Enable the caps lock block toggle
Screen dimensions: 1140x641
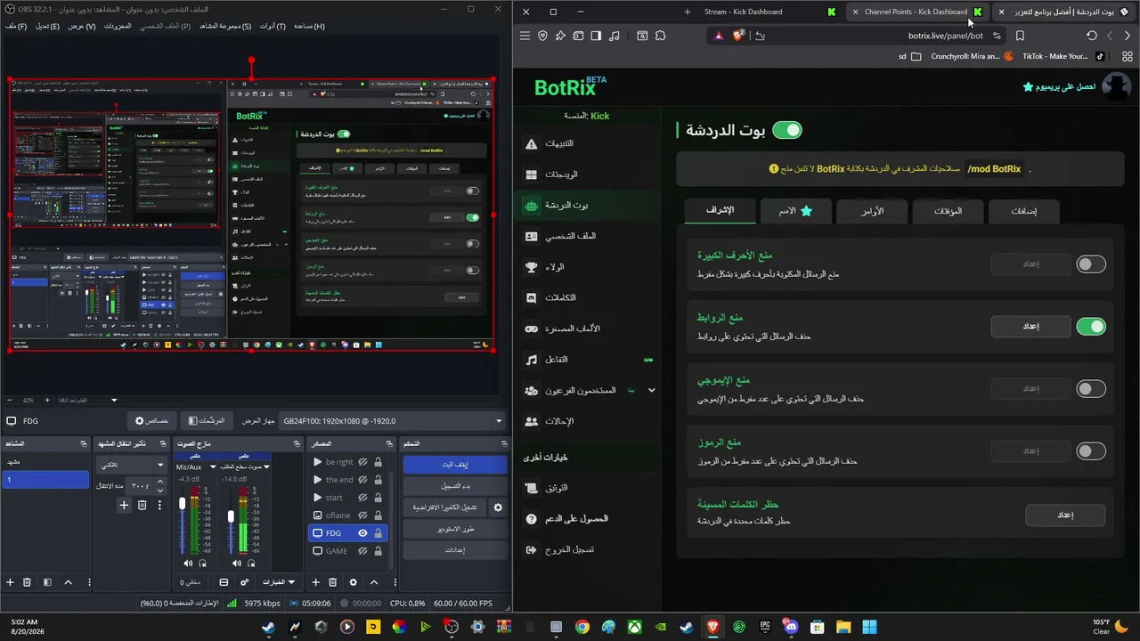(1091, 264)
